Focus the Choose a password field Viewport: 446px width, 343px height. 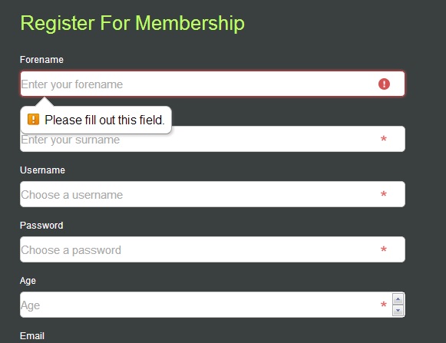point(213,249)
